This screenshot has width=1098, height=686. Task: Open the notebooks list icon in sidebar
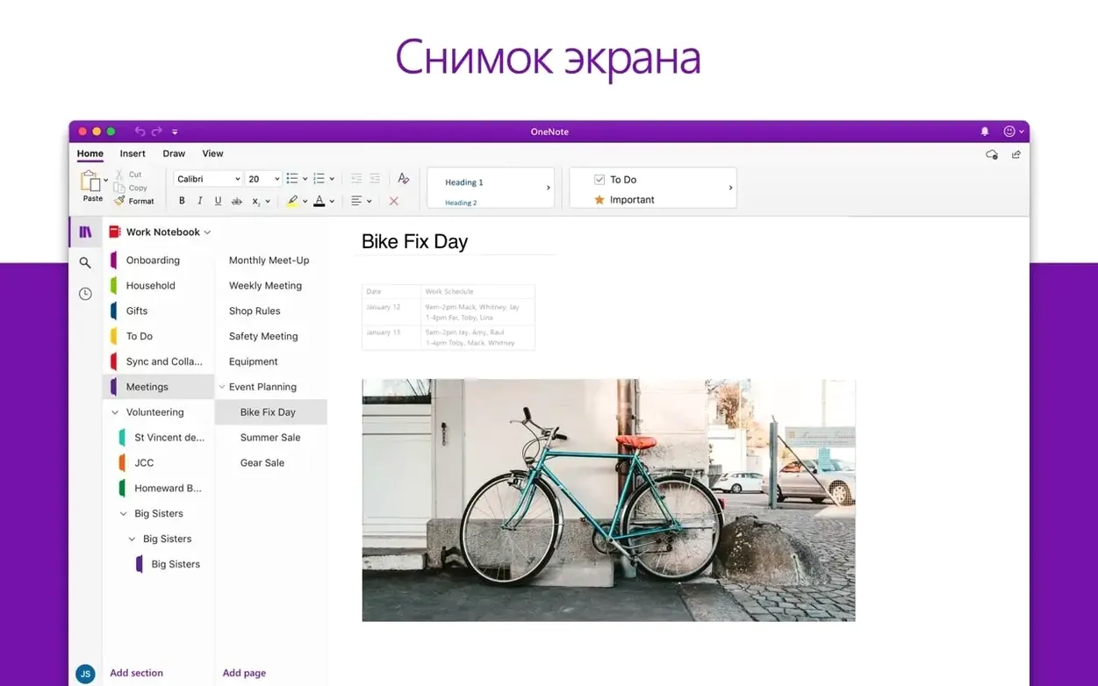tap(85, 232)
